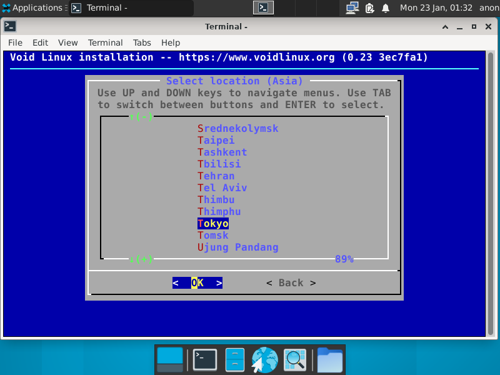Click the clock showing Mon 23 Jan, 01:32
The width and height of the screenshot is (500, 375).
436,7
